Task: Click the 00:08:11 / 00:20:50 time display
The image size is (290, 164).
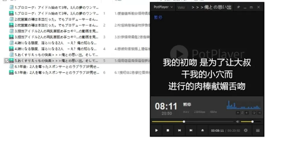Action: coord(225,131)
